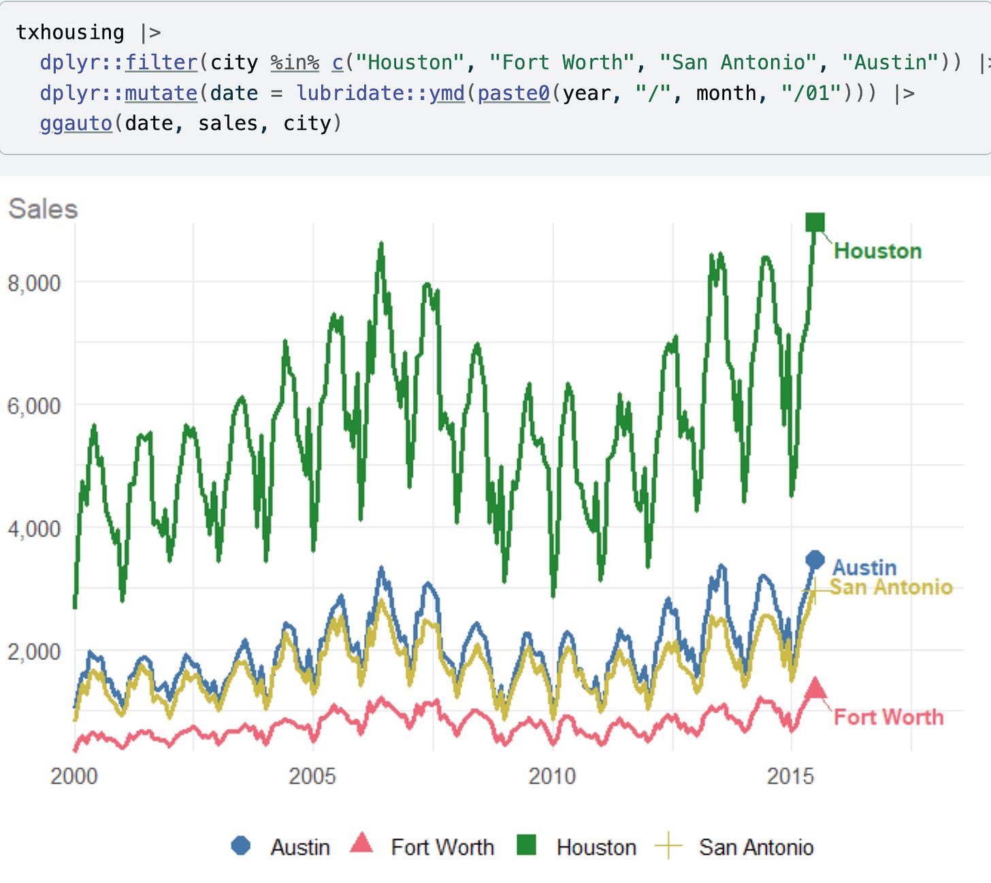The image size is (991, 883).
Task: Click the 'Houston' line label in chart
Action: [x=878, y=251]
